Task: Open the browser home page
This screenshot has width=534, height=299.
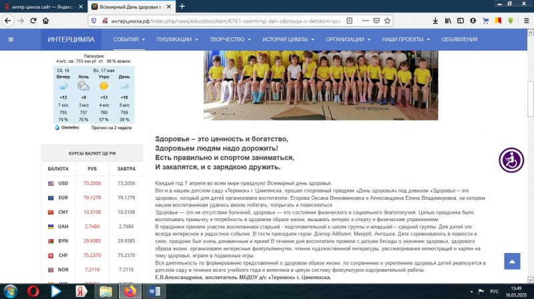Action: coord(45,21)
